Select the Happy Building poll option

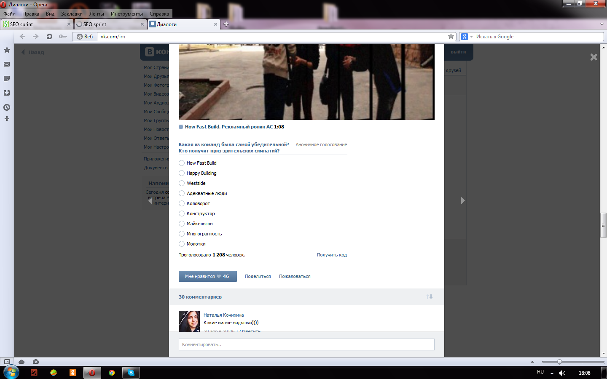click(x=182, y=173)
